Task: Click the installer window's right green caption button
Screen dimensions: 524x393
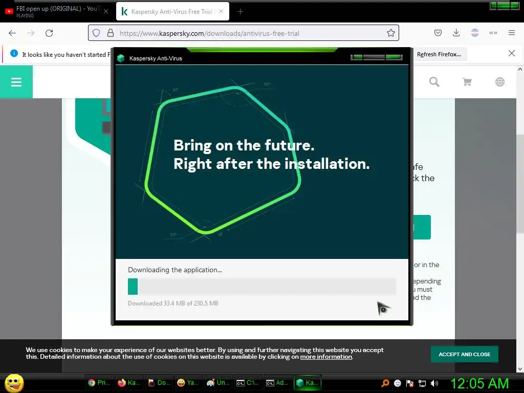Action: point(394,57)
